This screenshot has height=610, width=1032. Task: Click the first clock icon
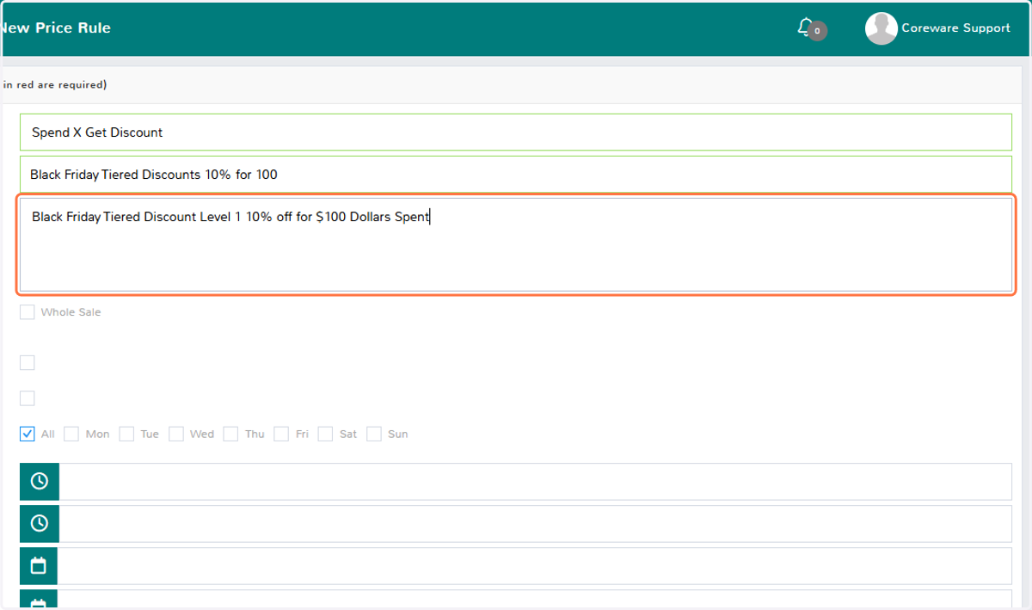point(39,482)
